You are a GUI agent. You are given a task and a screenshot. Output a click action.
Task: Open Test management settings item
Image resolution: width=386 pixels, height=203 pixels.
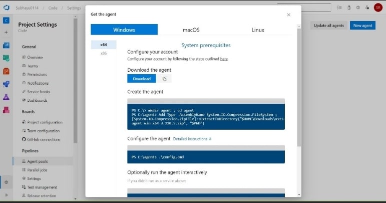click(42, 187)
